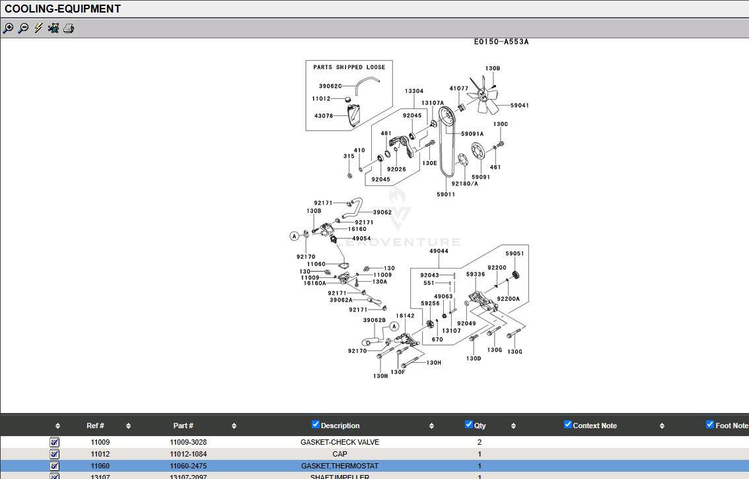Click sort arrows right of Description header
This screenshot has height=479, width=749.
click(431, 426)
